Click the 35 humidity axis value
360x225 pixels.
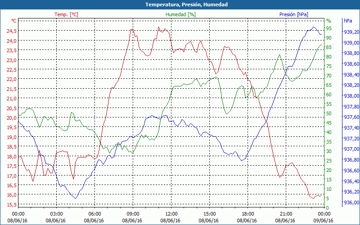[x=329, y=142]
